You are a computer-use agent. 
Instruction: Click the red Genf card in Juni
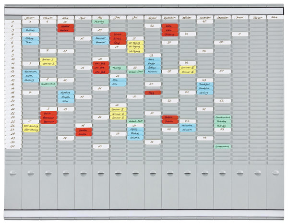(x=117, y=43)
